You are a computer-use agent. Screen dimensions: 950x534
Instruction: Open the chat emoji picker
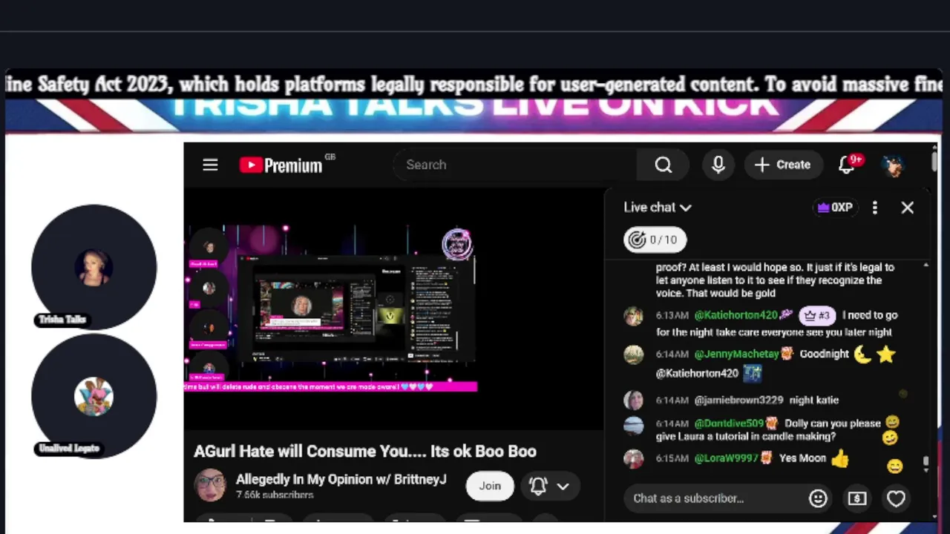coord(818,498)
